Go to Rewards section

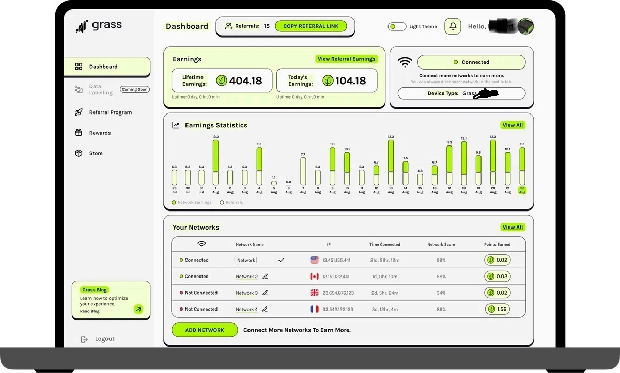(x=100, y=133)
